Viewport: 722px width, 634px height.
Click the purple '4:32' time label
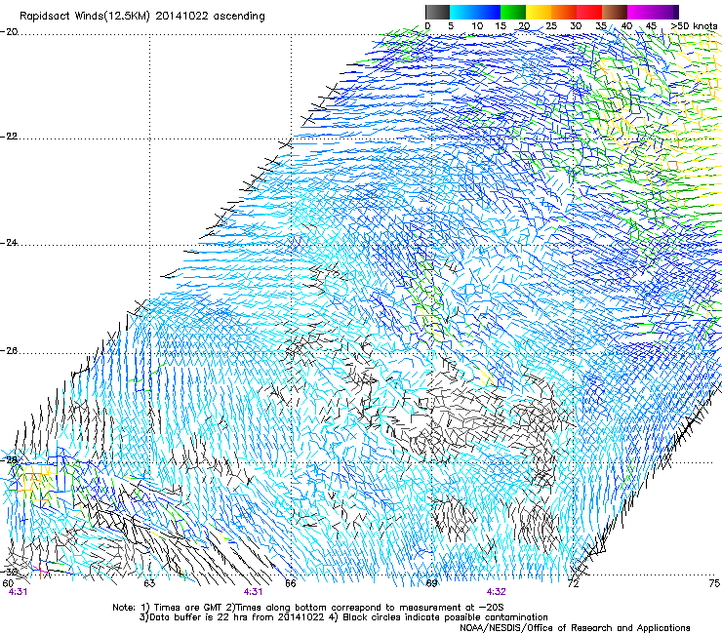(496, 592)
